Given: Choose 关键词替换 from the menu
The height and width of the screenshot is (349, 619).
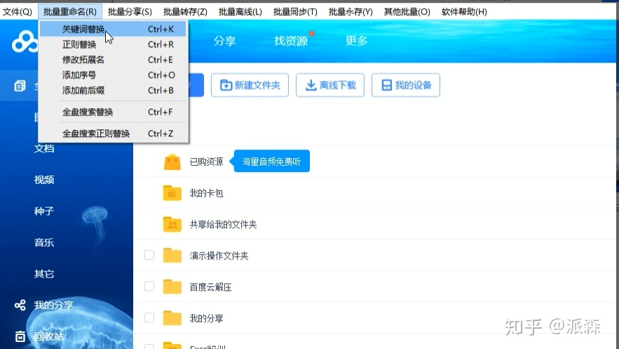Looking at the screenshot, I should pyautogui.click(x=113, y=29).
